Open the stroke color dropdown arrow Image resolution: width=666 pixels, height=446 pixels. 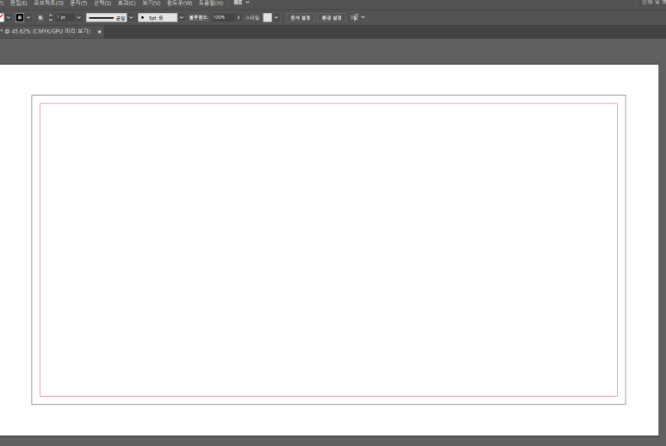coord(28,17)
